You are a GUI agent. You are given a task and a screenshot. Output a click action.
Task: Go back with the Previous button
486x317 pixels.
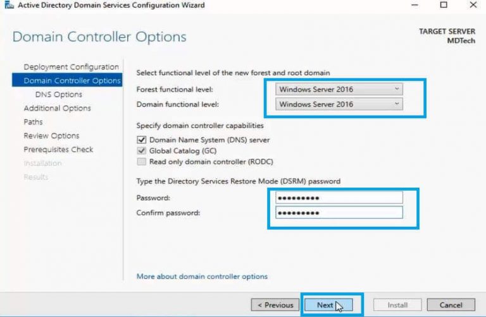(275, 305)
